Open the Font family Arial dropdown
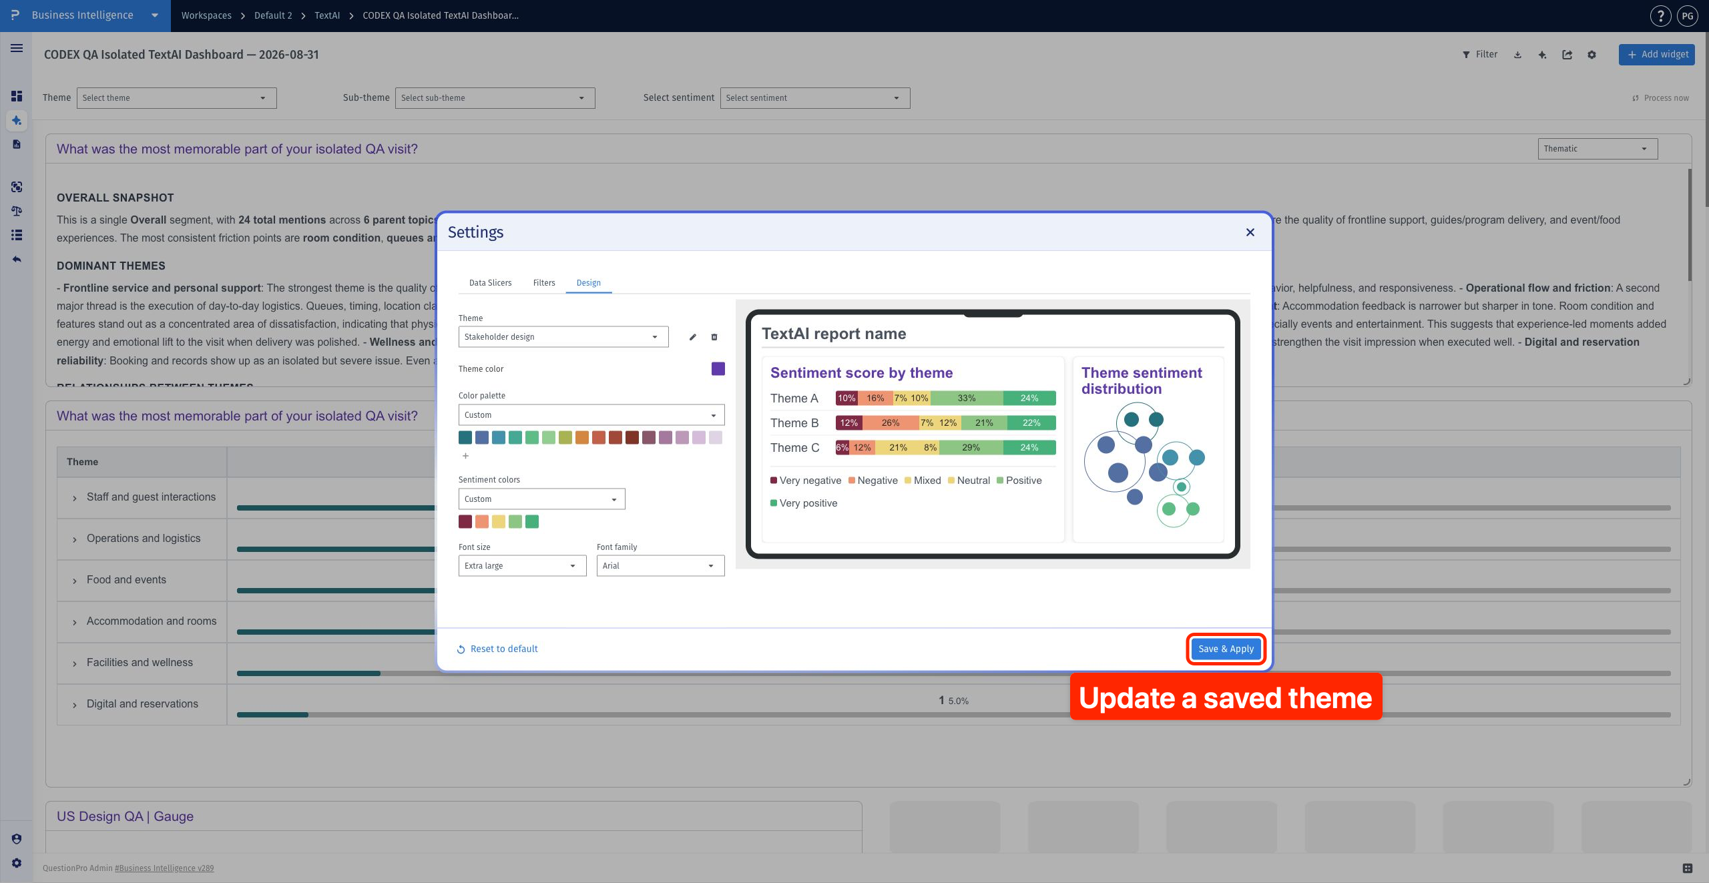 [660, 566]
